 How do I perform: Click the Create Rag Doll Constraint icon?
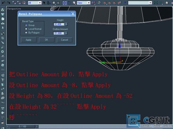pyautogui.click(x=3, y=80)
